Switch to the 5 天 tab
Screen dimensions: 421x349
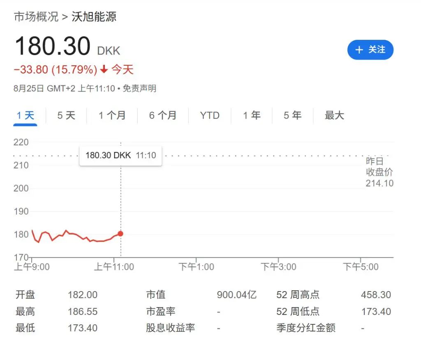(66, 115)
